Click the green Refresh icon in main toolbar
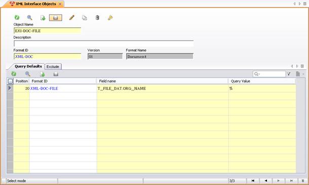Viewport: 309px width, 185px height. tap(17, 18)
